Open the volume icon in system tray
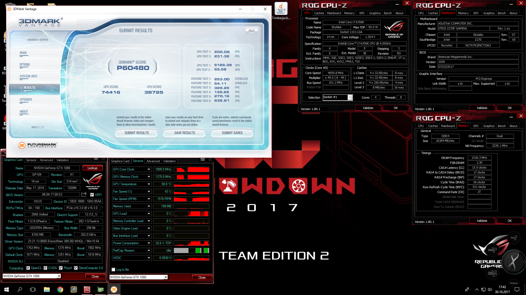526x295 pixels. click(490, 290)
